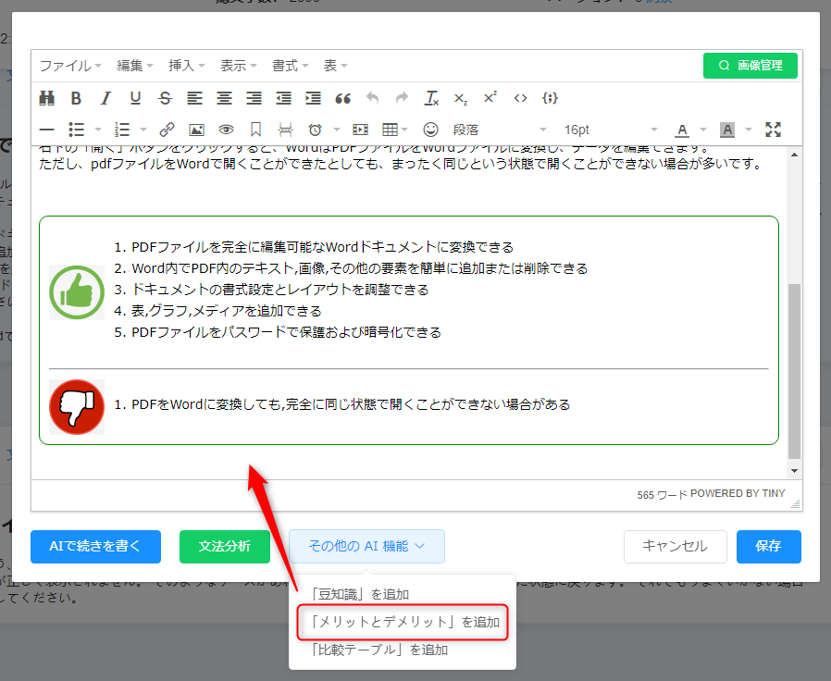Decrease indent of paragraph

coord(283,98)
